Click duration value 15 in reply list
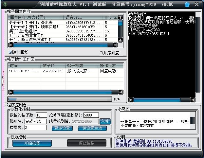This screenshot has width=204, height=158. pyautogui.click(x=107, y=31)
